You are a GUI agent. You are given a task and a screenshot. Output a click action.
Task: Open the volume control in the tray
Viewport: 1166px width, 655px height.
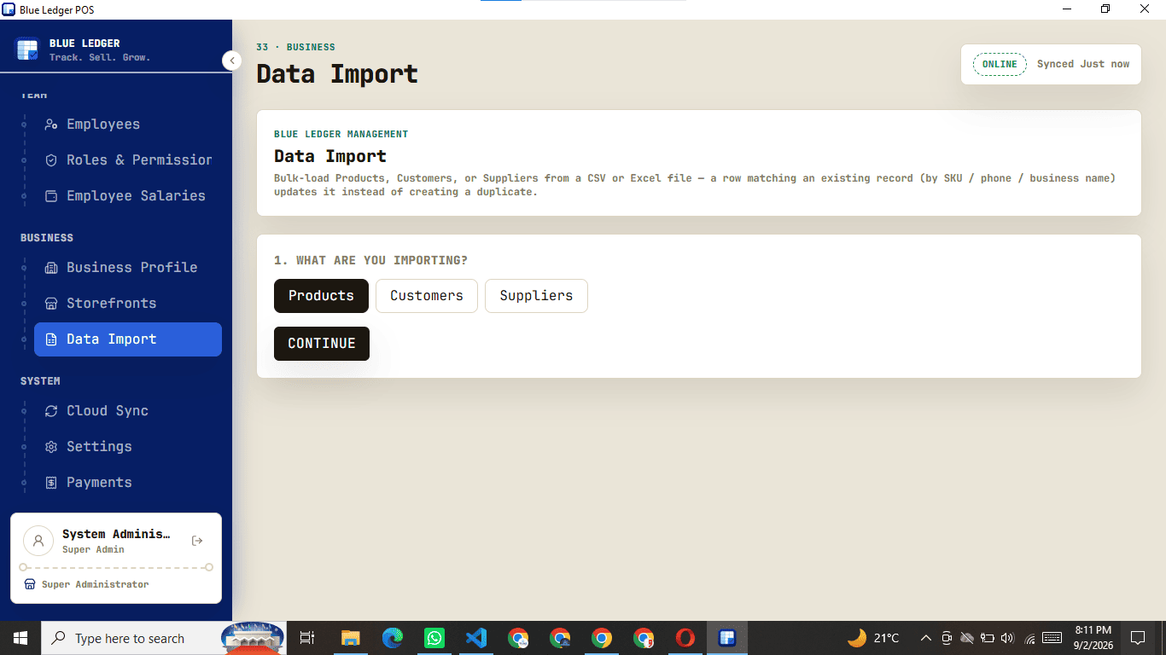1007,638
